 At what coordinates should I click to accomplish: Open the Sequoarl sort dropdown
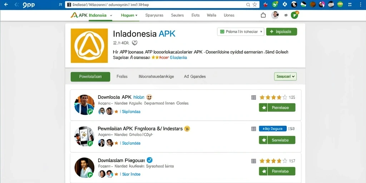click(x=285, y=76)
